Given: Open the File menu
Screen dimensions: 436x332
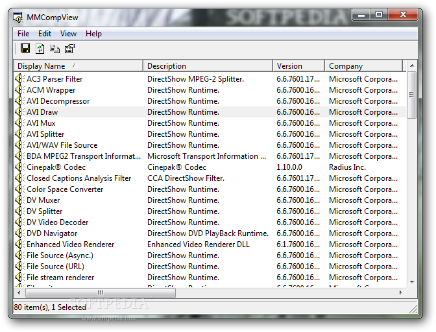Looking at the screenshot, I should pyautogui.click(x=23, y=34).
